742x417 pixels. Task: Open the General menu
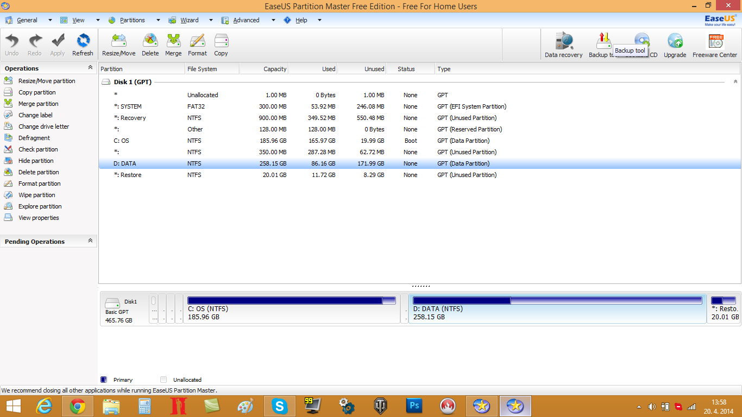click(x=27, y=20)
